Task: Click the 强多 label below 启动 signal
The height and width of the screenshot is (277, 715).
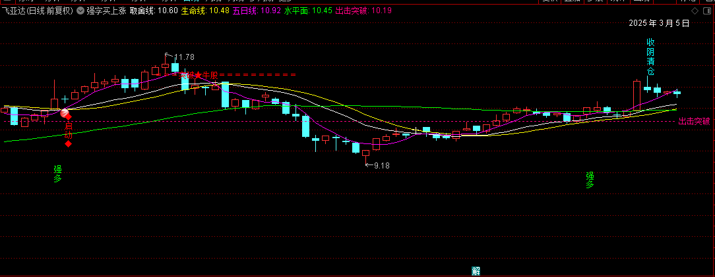Action: [57, 174]
